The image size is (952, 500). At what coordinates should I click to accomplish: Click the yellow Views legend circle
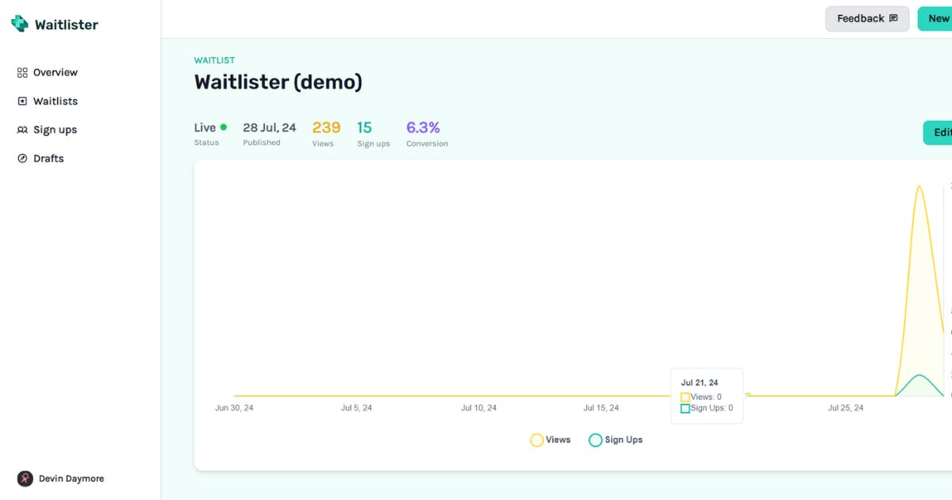[537, 440]
